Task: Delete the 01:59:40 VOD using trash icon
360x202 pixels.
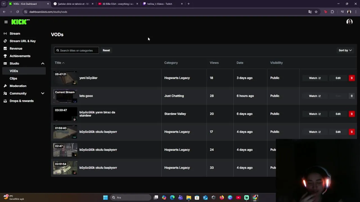Action: pos(352,132)
